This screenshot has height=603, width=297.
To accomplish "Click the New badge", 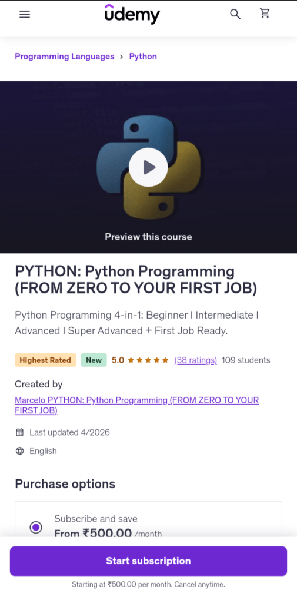I will (94, 360).
